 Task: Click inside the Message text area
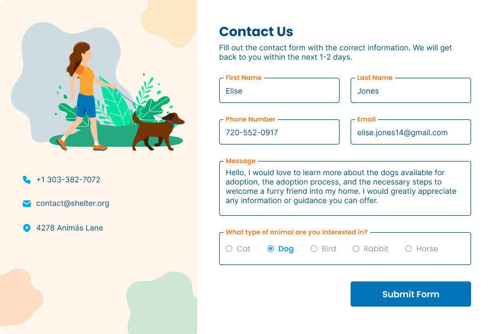click(345, 188)
